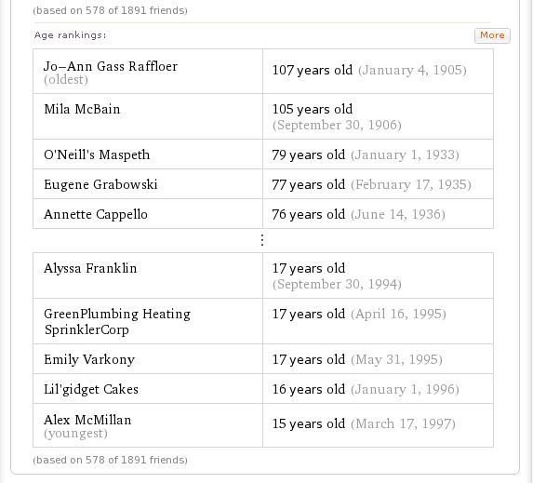Click the More button beside Age rankings

tap(492, 35)
